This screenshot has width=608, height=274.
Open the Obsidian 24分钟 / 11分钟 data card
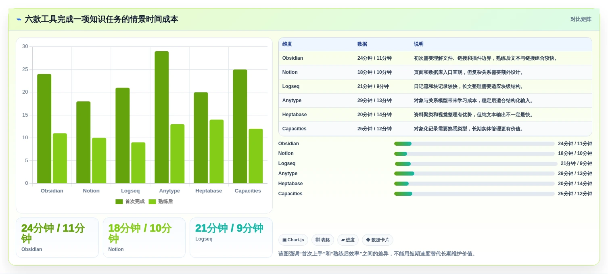click(x=57, y=238)
